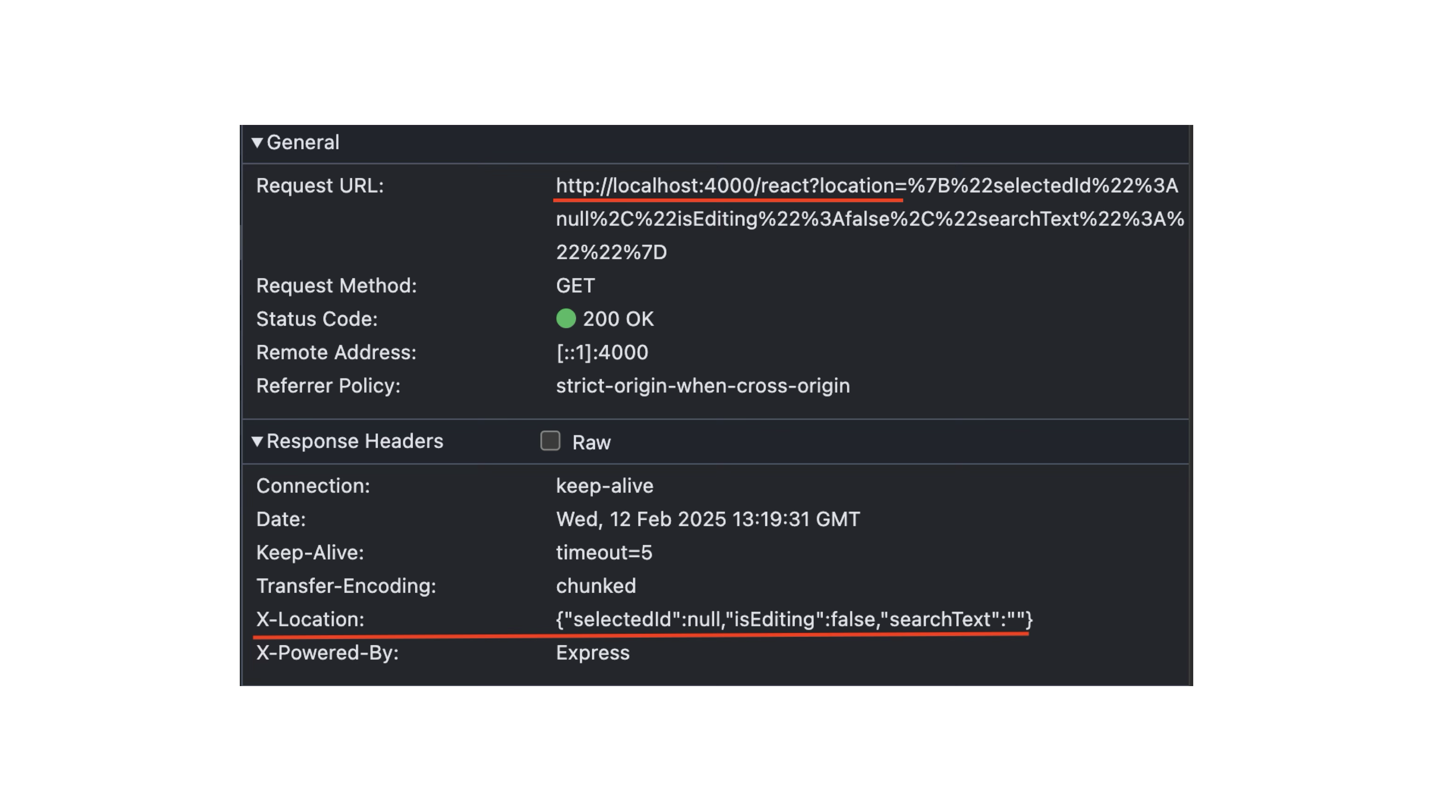Click the Date header value
The height and width of the screenshot is (811, 1433).
pyautogui.click(x=708, y=520)
